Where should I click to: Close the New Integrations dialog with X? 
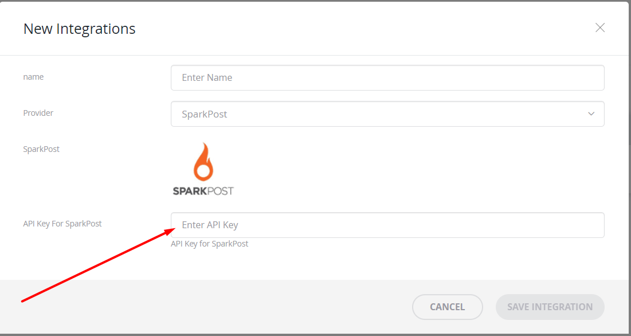click(x=600, y=28)
